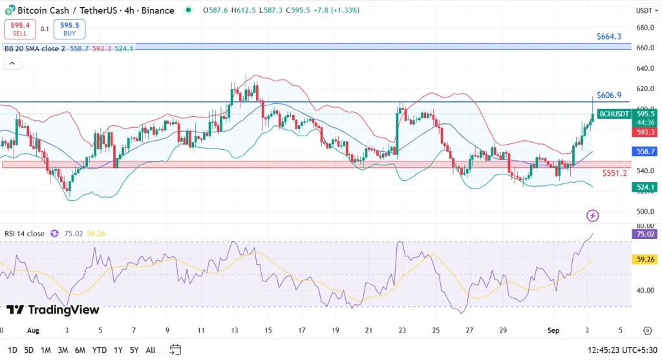
Task: Click the Bitcoin Cash / TetherUS title
Action: pos(96,10)
